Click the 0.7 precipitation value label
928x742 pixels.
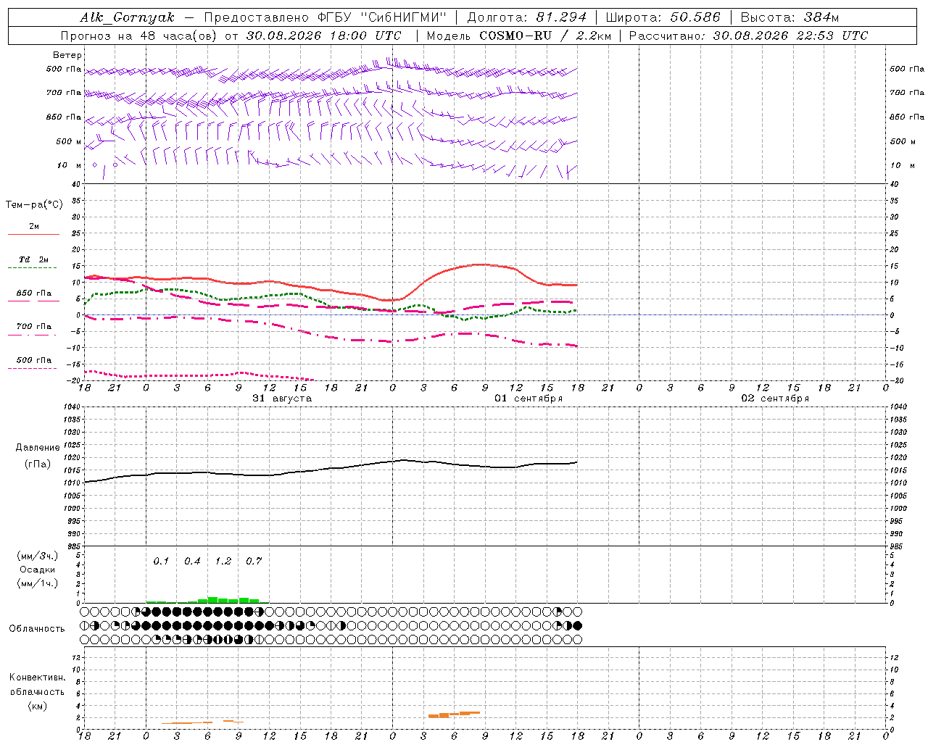point(254,561)
